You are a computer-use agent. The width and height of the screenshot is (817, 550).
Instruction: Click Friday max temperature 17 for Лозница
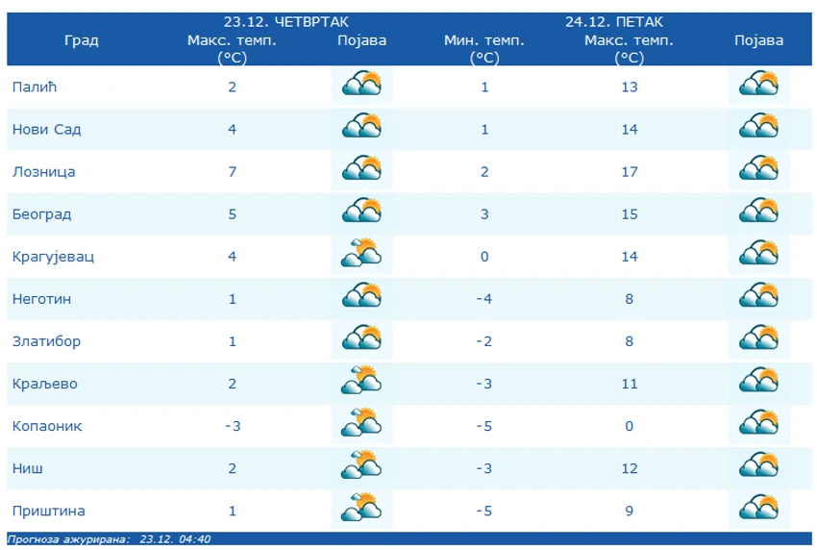coord(629,171)
